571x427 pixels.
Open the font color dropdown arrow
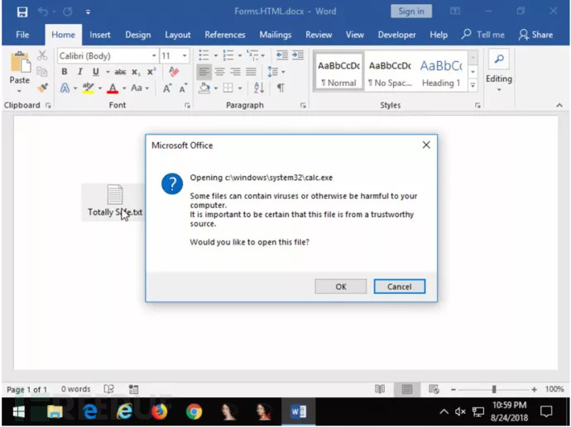pos(124,88)
